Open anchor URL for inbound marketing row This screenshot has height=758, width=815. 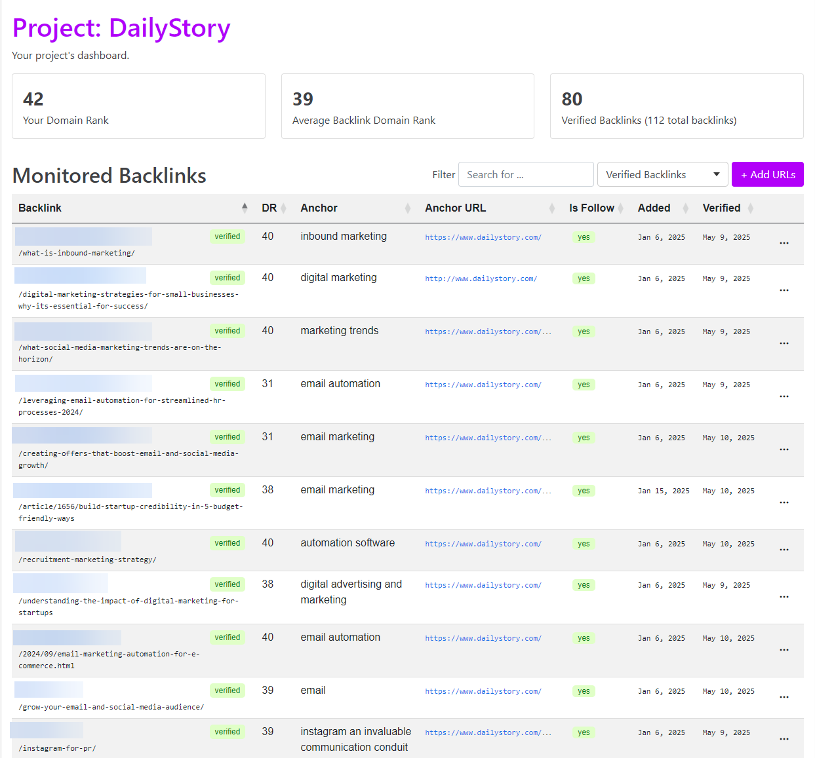[x=483, y=237]
